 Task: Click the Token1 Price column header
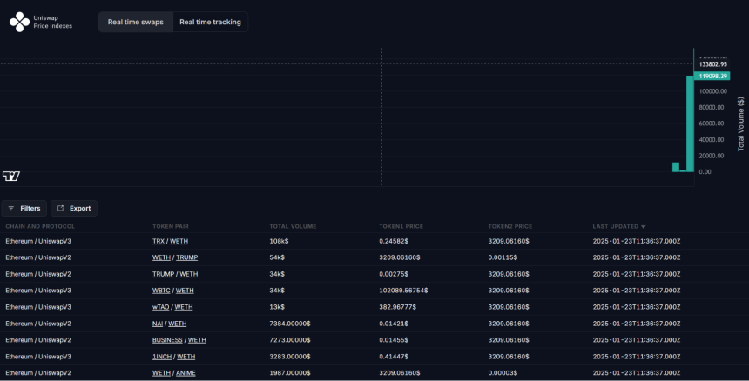click(401, 226)
